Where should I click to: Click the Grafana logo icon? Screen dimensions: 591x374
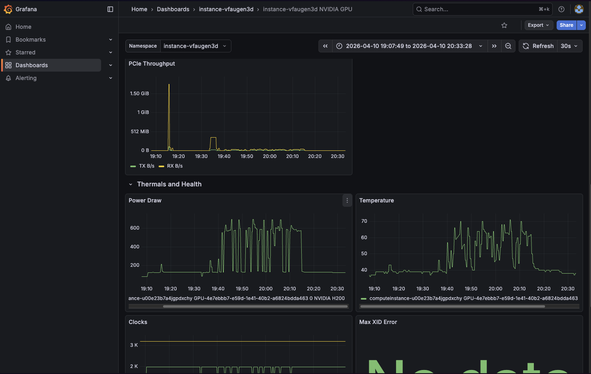tap(8, 9)
